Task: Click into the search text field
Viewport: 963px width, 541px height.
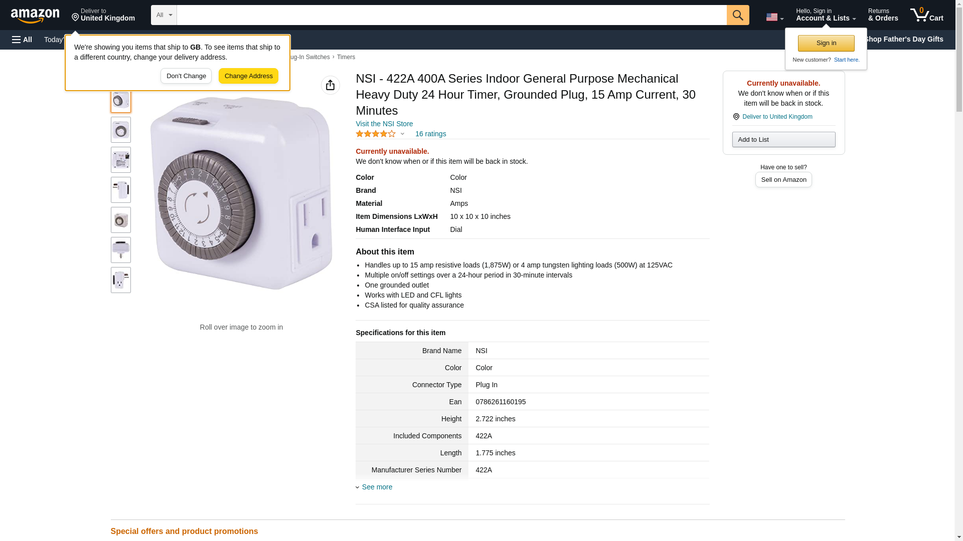Action: (x=451, y=15)
